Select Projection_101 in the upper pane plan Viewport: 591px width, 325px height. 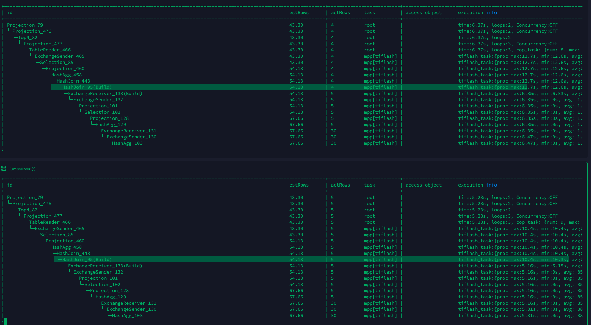click(98, 106)
